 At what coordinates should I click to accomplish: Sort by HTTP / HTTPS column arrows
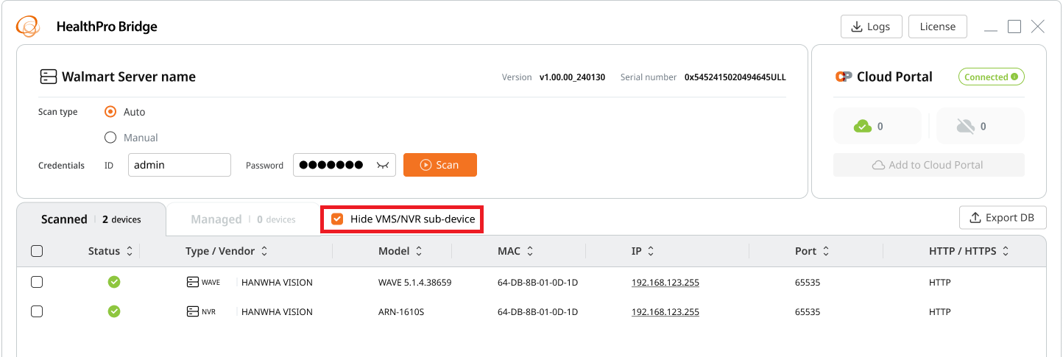(1006, 251)
